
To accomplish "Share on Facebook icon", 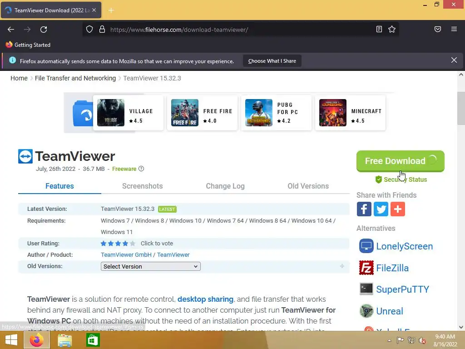I will click(364, 209).
